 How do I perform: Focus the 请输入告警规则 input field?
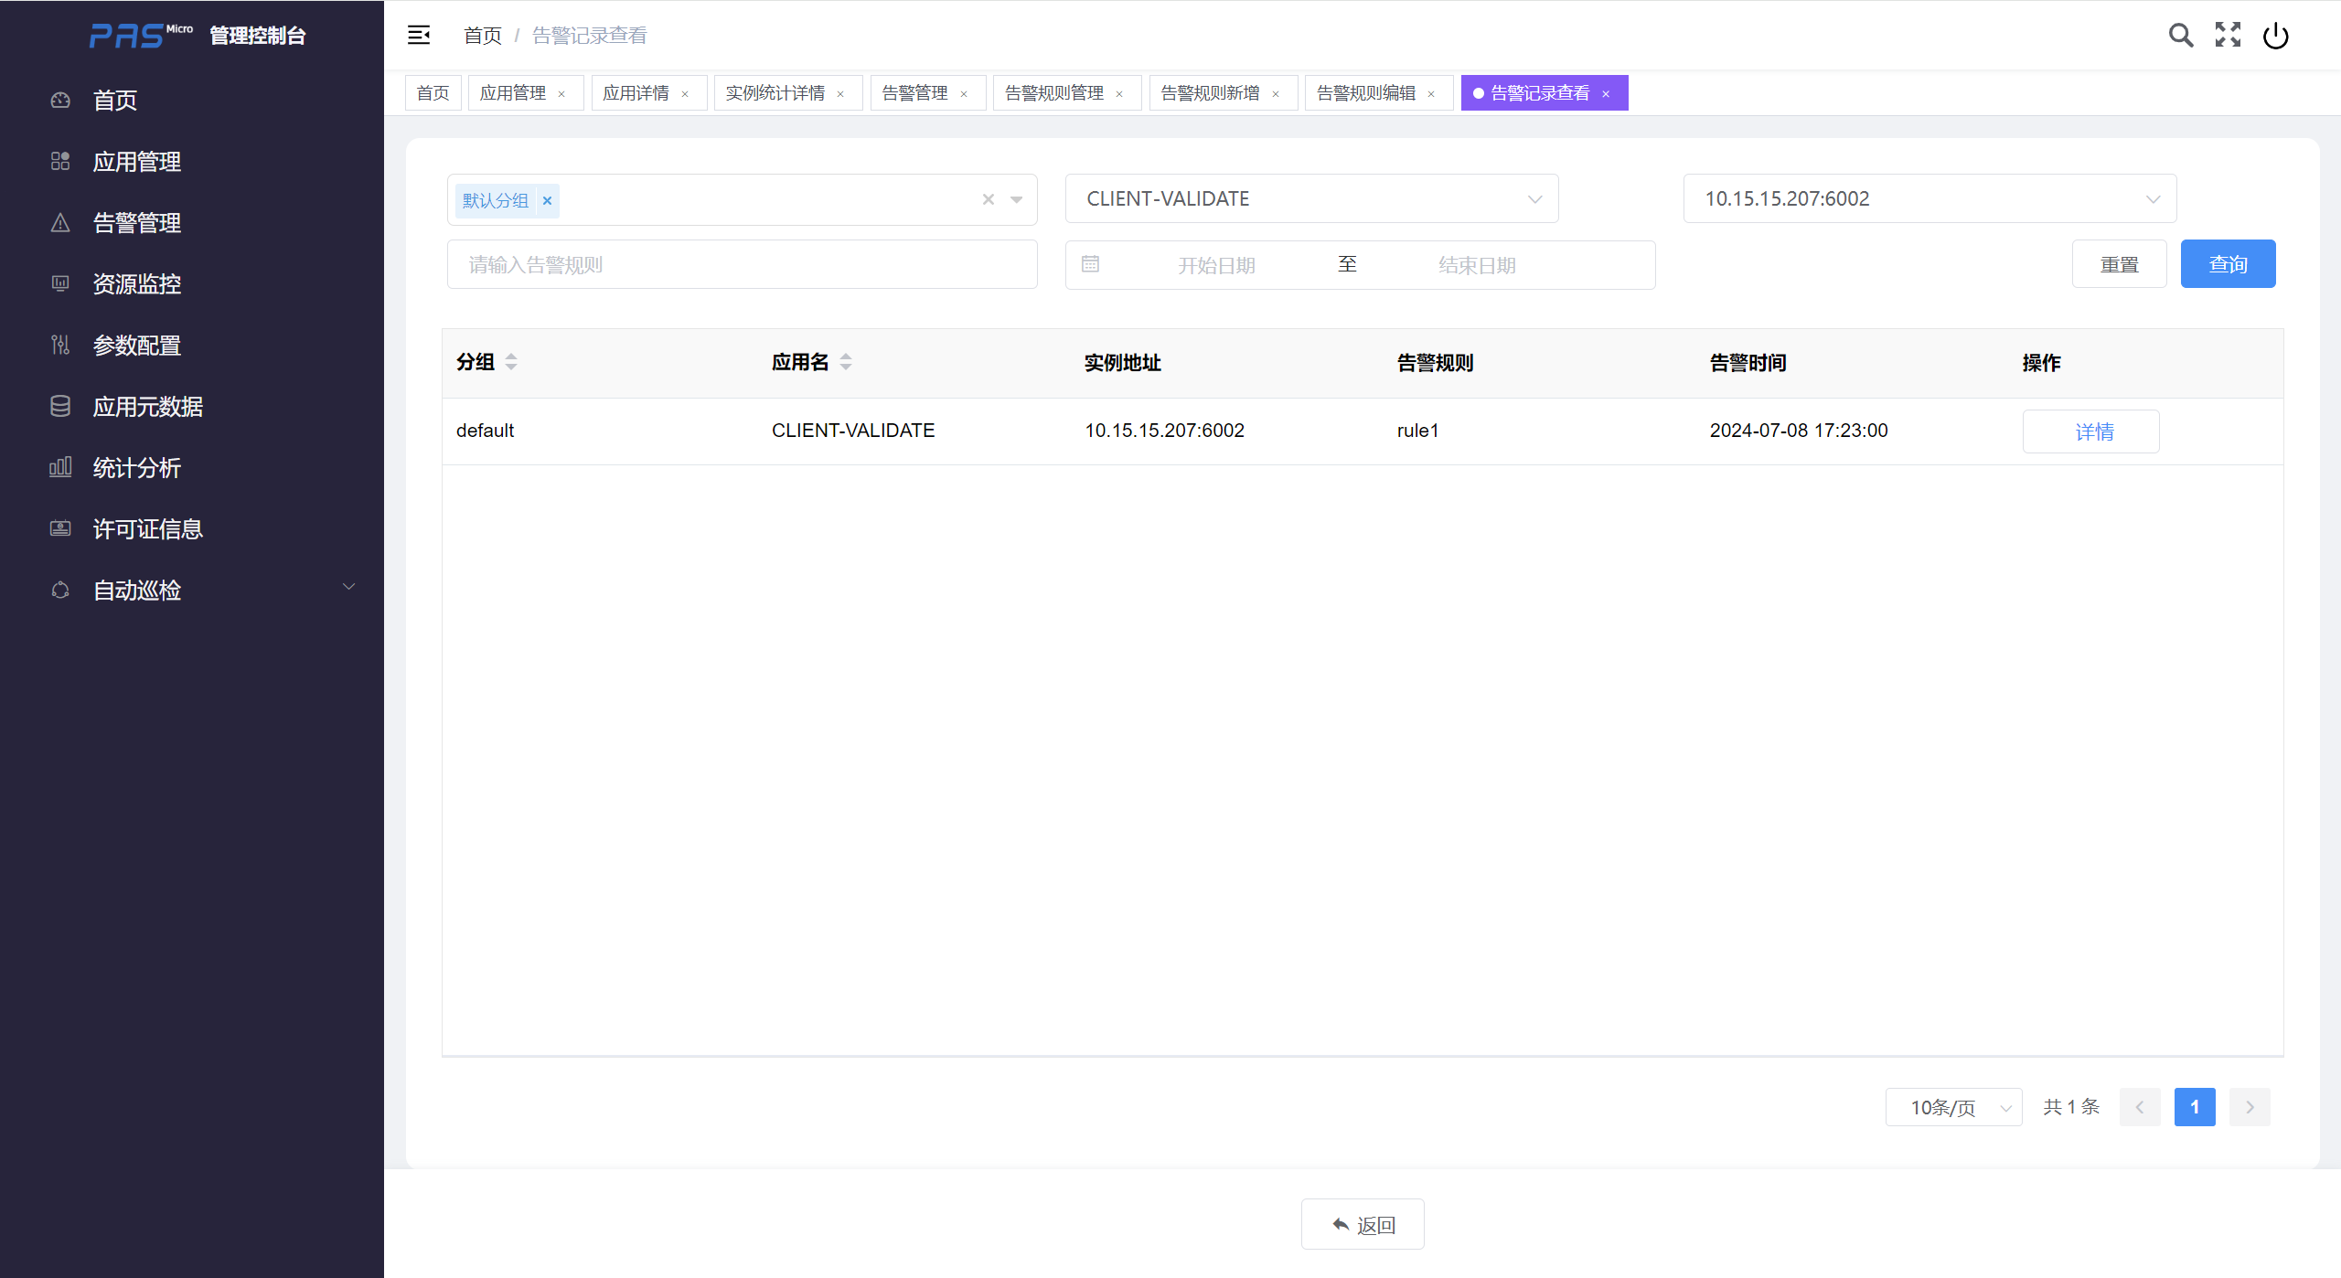click(x=742, y=264)
